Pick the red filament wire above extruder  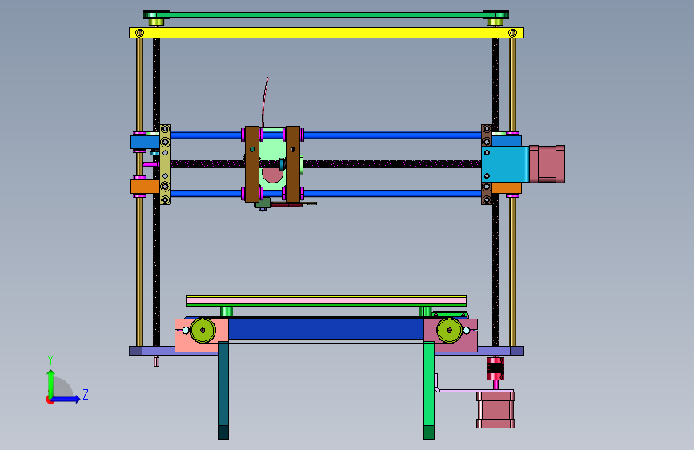[265, 102]
